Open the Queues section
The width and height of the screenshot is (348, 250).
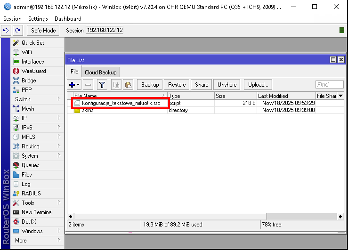click(30, 165)
